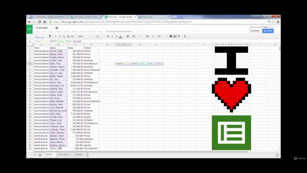
Task: Toggle italic formatting
Action: 112,37
